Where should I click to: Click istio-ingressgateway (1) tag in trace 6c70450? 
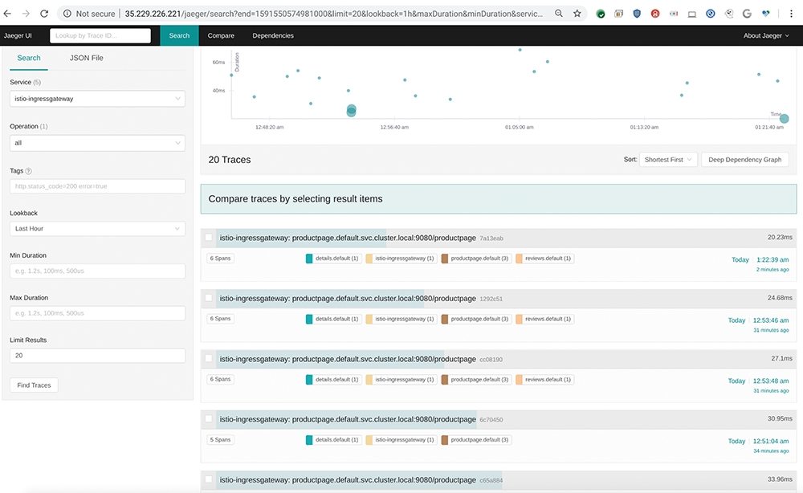click(401, 440)
